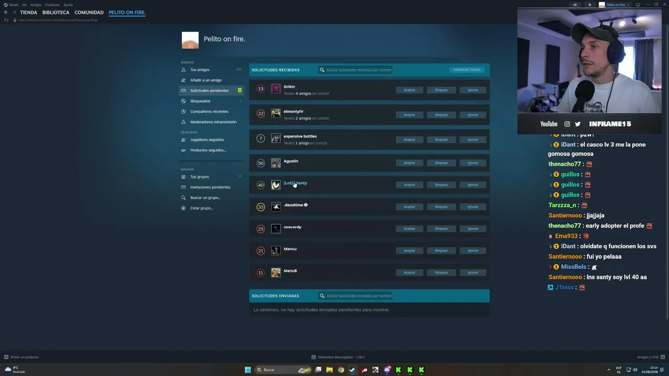The height and width of the screenshot is (376, 669).
Task: Block xencordy's friend request
Action: click(441, 229)
